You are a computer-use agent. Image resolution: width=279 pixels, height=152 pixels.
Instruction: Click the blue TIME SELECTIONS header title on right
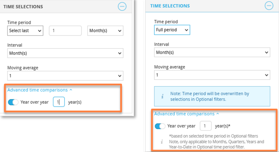(x=170, y=6)
